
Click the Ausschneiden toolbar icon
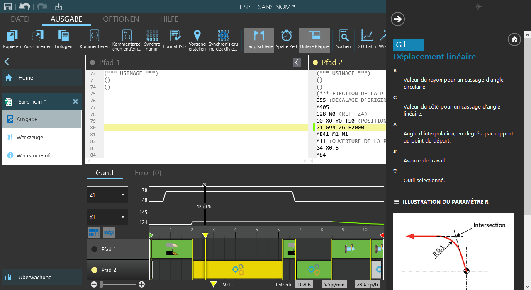38,36
